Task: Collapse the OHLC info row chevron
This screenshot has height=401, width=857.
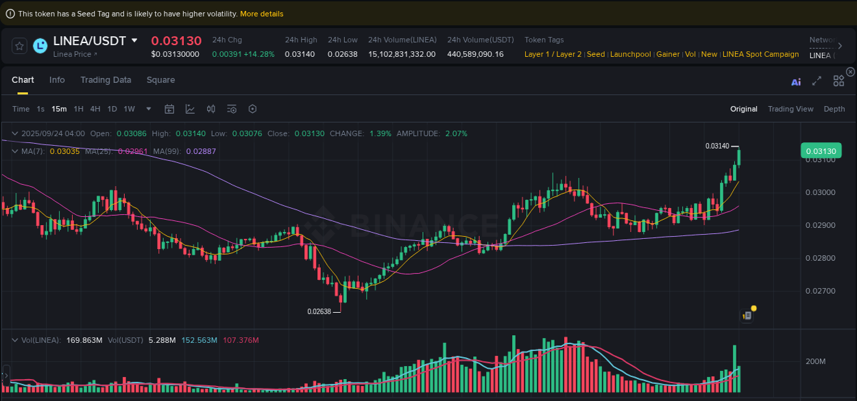Action: coord(15,133)
